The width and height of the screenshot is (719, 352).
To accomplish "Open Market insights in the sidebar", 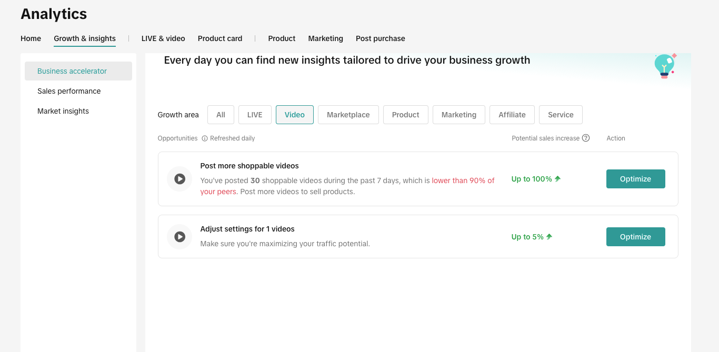I will [x=63, y=111].
